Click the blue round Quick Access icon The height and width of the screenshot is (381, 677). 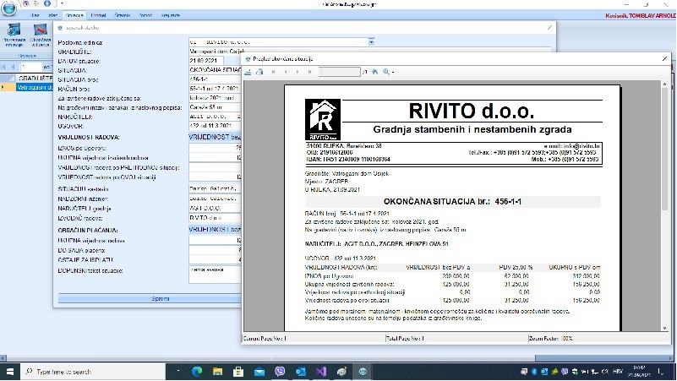(x=47, y=3)
